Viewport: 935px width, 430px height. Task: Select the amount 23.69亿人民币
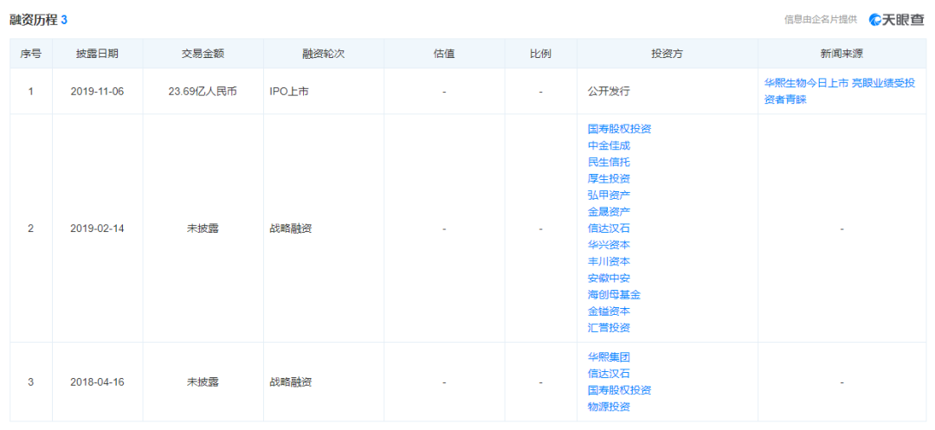(x=203, y=93)
